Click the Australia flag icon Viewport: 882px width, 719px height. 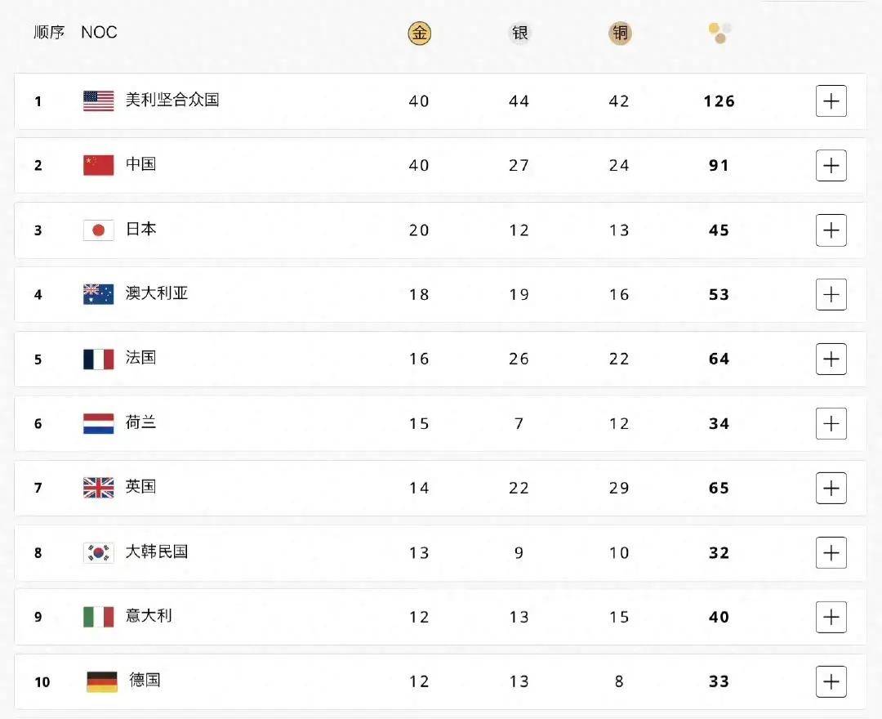(x=99, y=294)
